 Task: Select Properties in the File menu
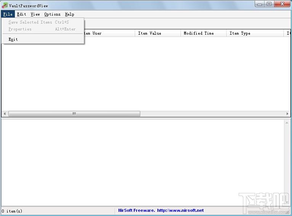(x=43, y=29)
